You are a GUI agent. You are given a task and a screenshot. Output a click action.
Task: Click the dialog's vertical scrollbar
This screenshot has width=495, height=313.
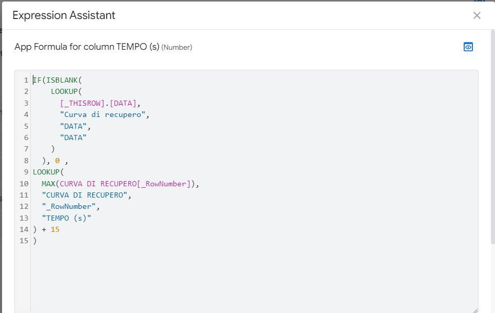coord(493,136)
